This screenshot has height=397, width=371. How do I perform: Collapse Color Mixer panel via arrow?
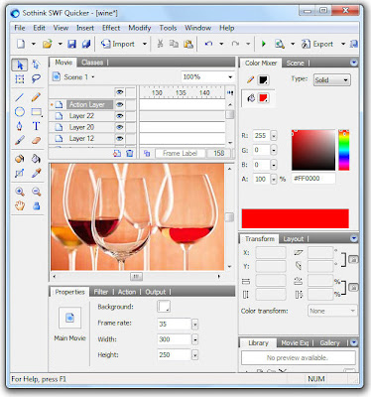click(354, 63)
